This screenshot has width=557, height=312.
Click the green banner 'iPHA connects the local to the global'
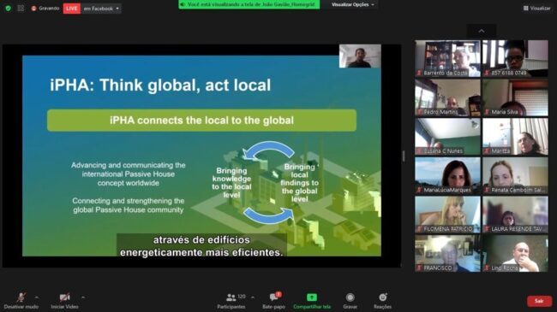tap(201, 121)
